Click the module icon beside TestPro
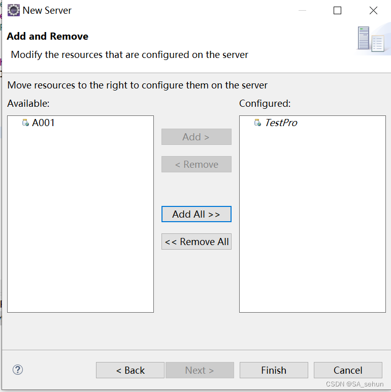The image size is (391, 392). coord(257,123)
